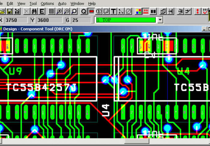Click the library manager icon

click(x=17, y=11)
